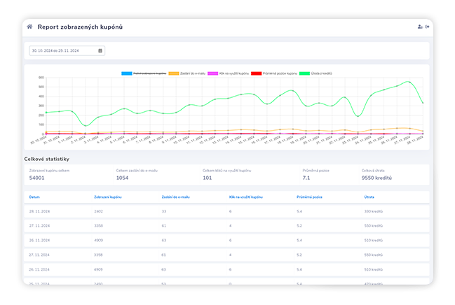Screen dimensions: 455x305
Task: Click the page title Report zobrazených kupónů
Action: [x=80, y=27]
